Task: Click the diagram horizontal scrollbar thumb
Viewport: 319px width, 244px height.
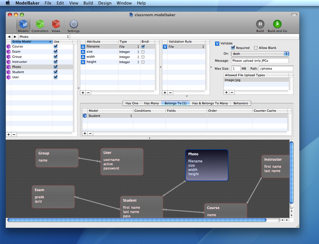Action: [x=137, y=220]
